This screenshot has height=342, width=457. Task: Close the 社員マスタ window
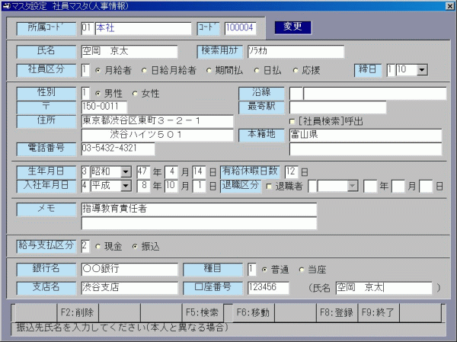coord(447,6)
